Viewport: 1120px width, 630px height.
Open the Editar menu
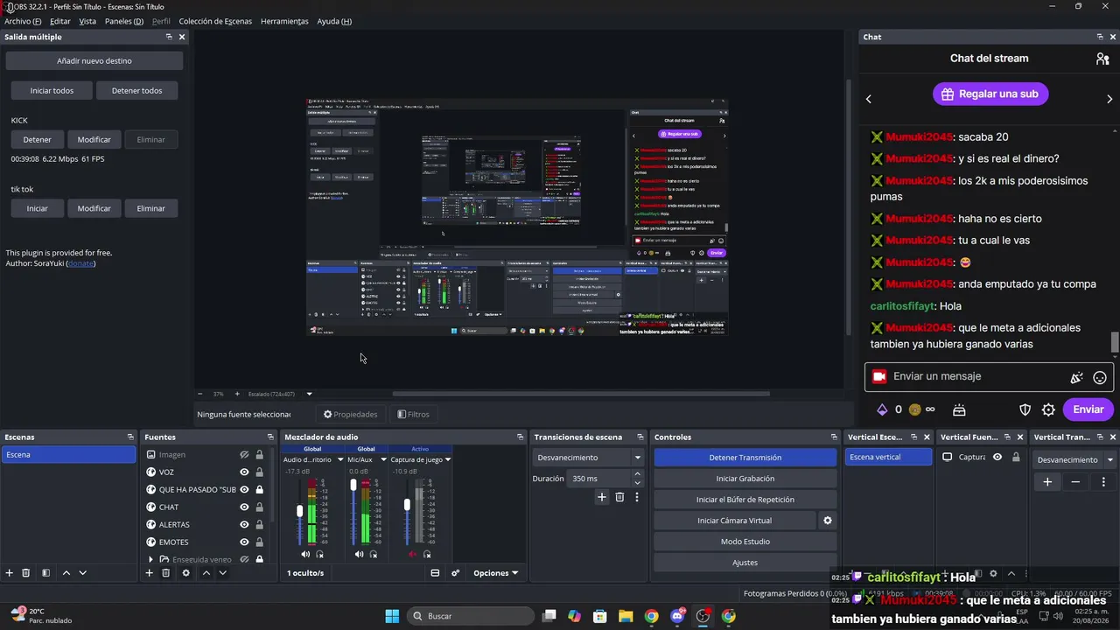point(60,21)
